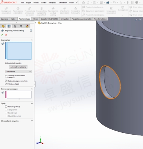Cancel operation with red X icon
This screenshot has width=143, height=149.
click(x=6, y=35)
